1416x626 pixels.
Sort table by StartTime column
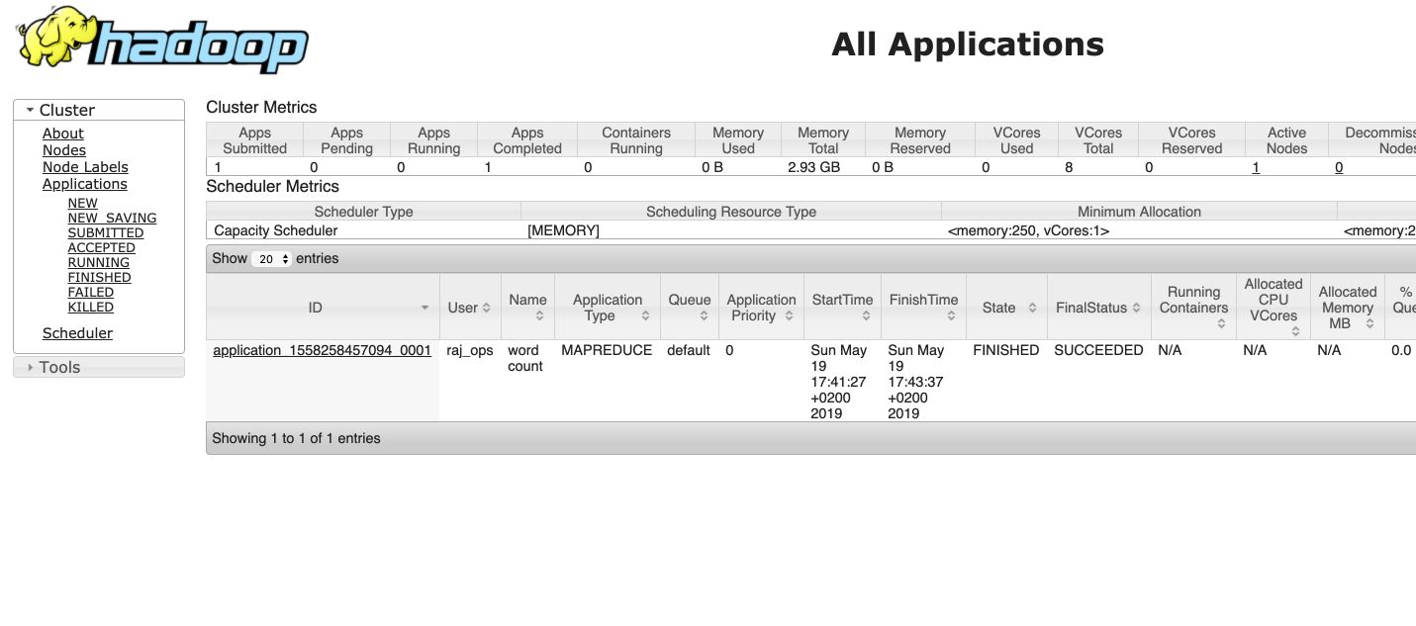tap(842, 308)
